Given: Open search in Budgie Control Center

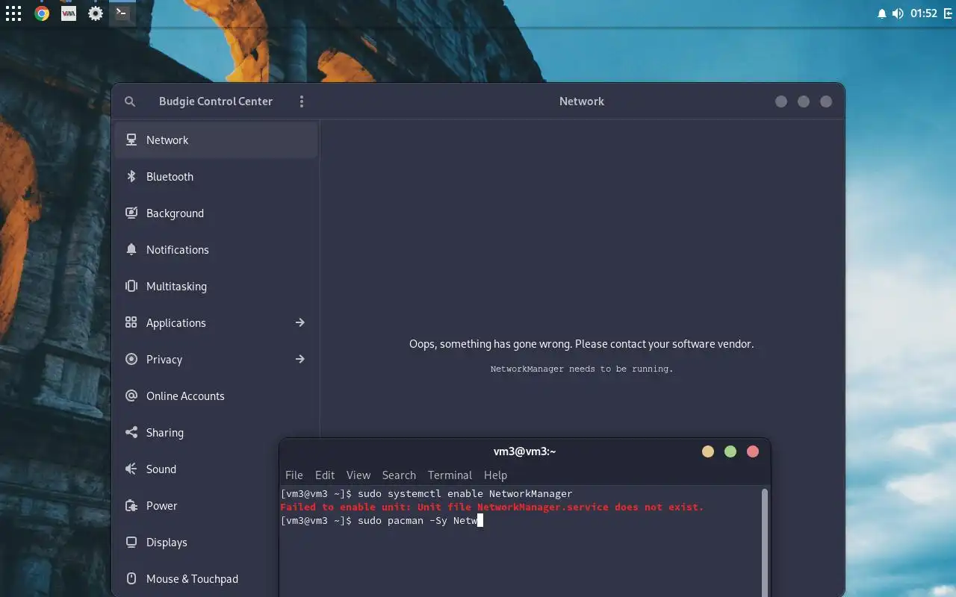Looking at the screenshot, I should tap(130, 101).
